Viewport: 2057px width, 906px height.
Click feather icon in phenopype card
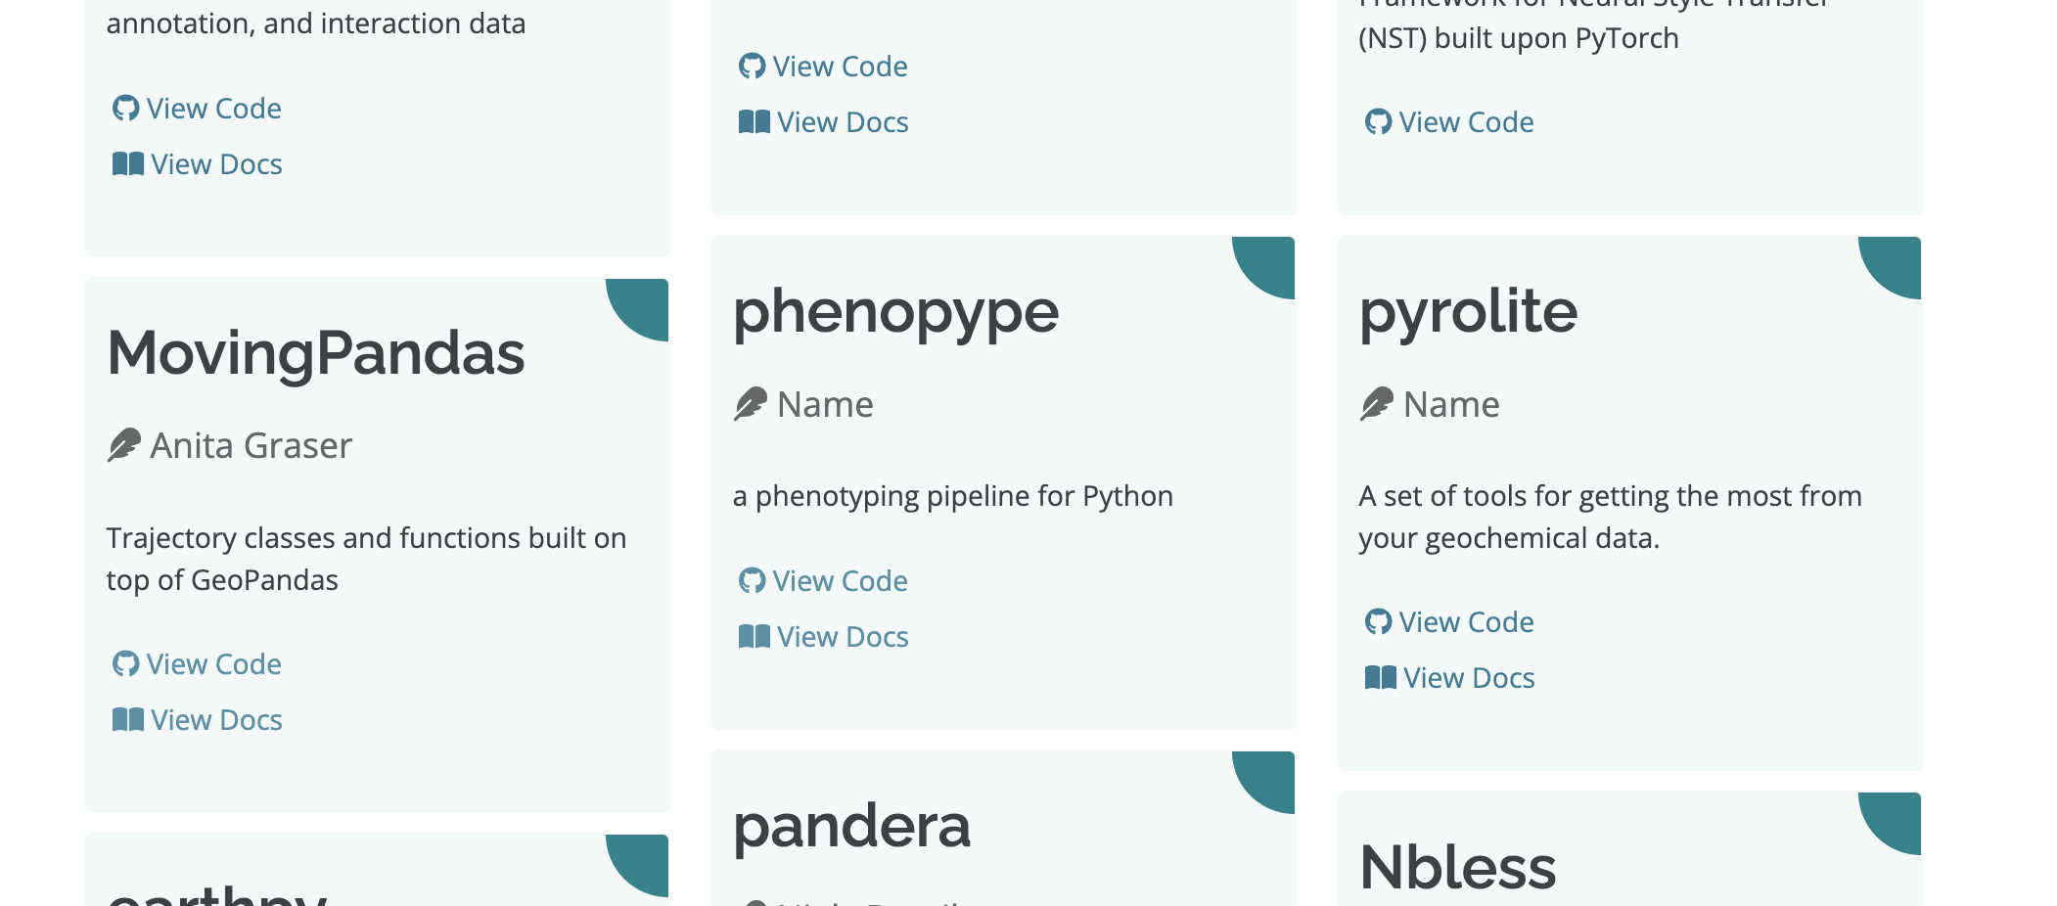click(751, 404)
